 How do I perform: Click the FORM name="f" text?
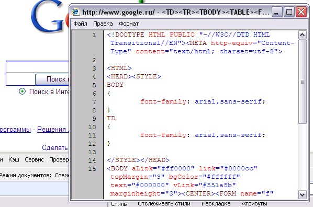[247, 193]
